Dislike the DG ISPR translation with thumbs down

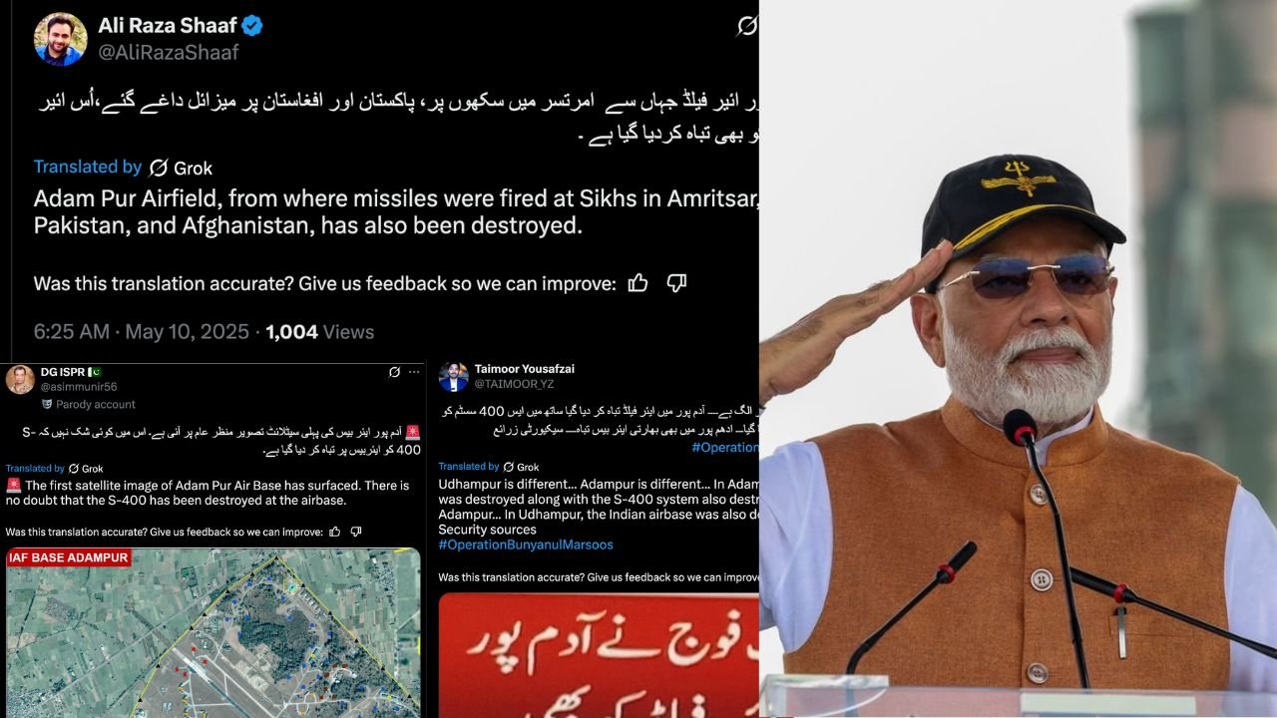pos(356,532)
